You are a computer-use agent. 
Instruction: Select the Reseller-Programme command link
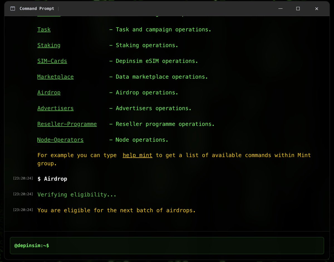(67, 124)
